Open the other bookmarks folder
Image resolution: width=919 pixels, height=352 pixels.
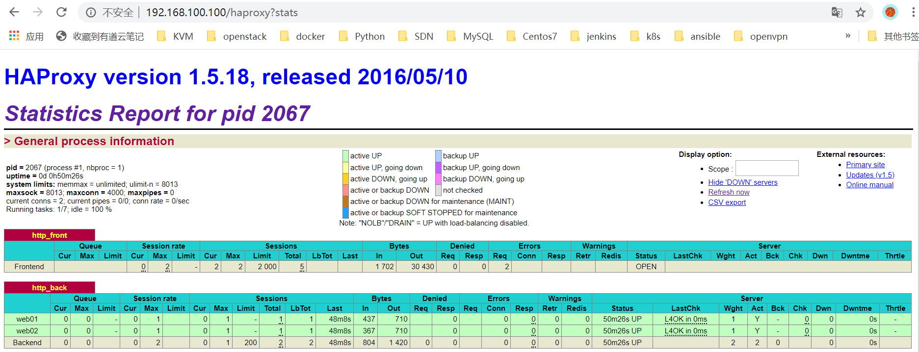pos(893,36)
